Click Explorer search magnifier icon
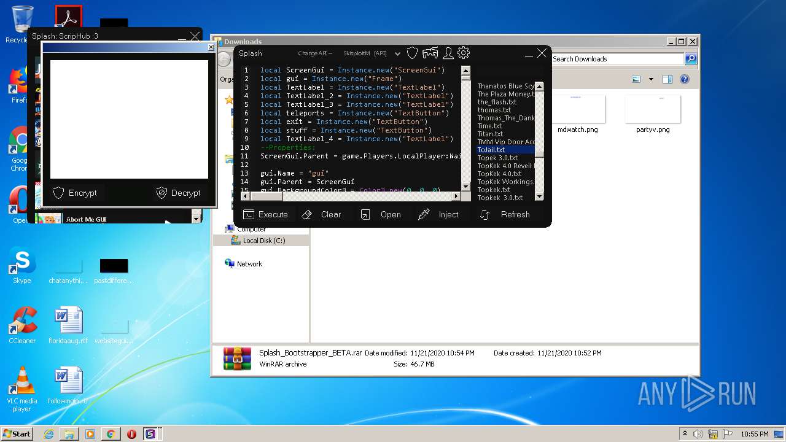 coord(691,59)
